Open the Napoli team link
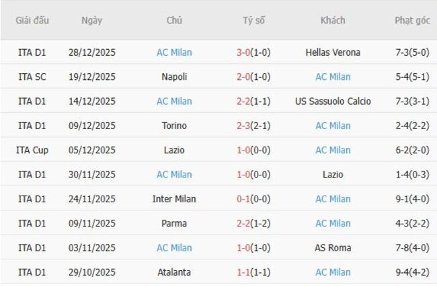The width and height of the screenshot is (437, 287). point(174,77)
